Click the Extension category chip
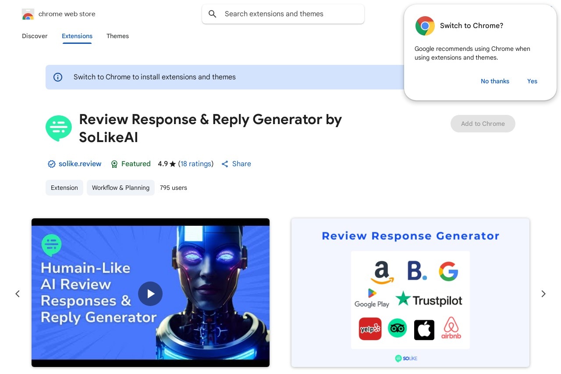The image size is (561, 374). (64, 188)
